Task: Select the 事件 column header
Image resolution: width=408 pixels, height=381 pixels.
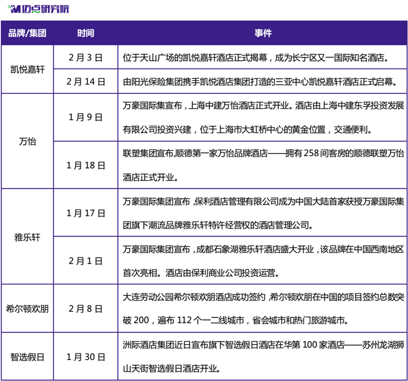Action: coord(263,33)
